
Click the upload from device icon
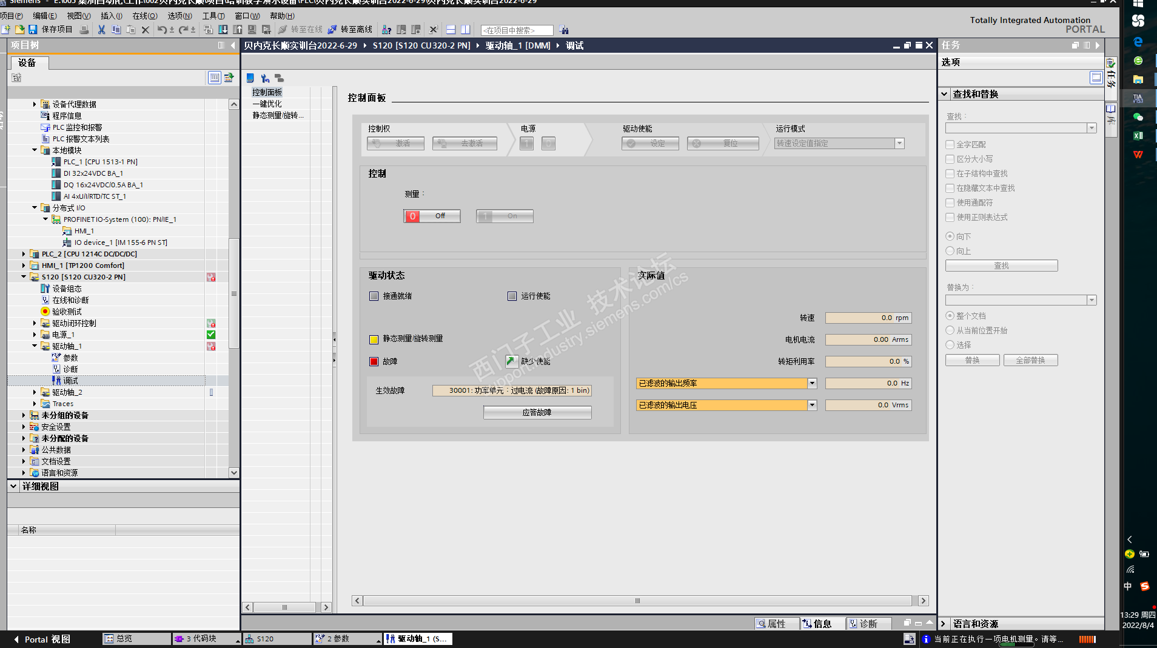click(x=238, y=29)
